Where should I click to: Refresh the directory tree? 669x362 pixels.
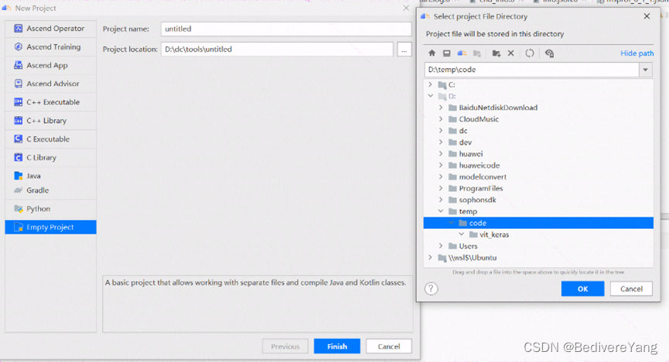click(x=530, y=53)
